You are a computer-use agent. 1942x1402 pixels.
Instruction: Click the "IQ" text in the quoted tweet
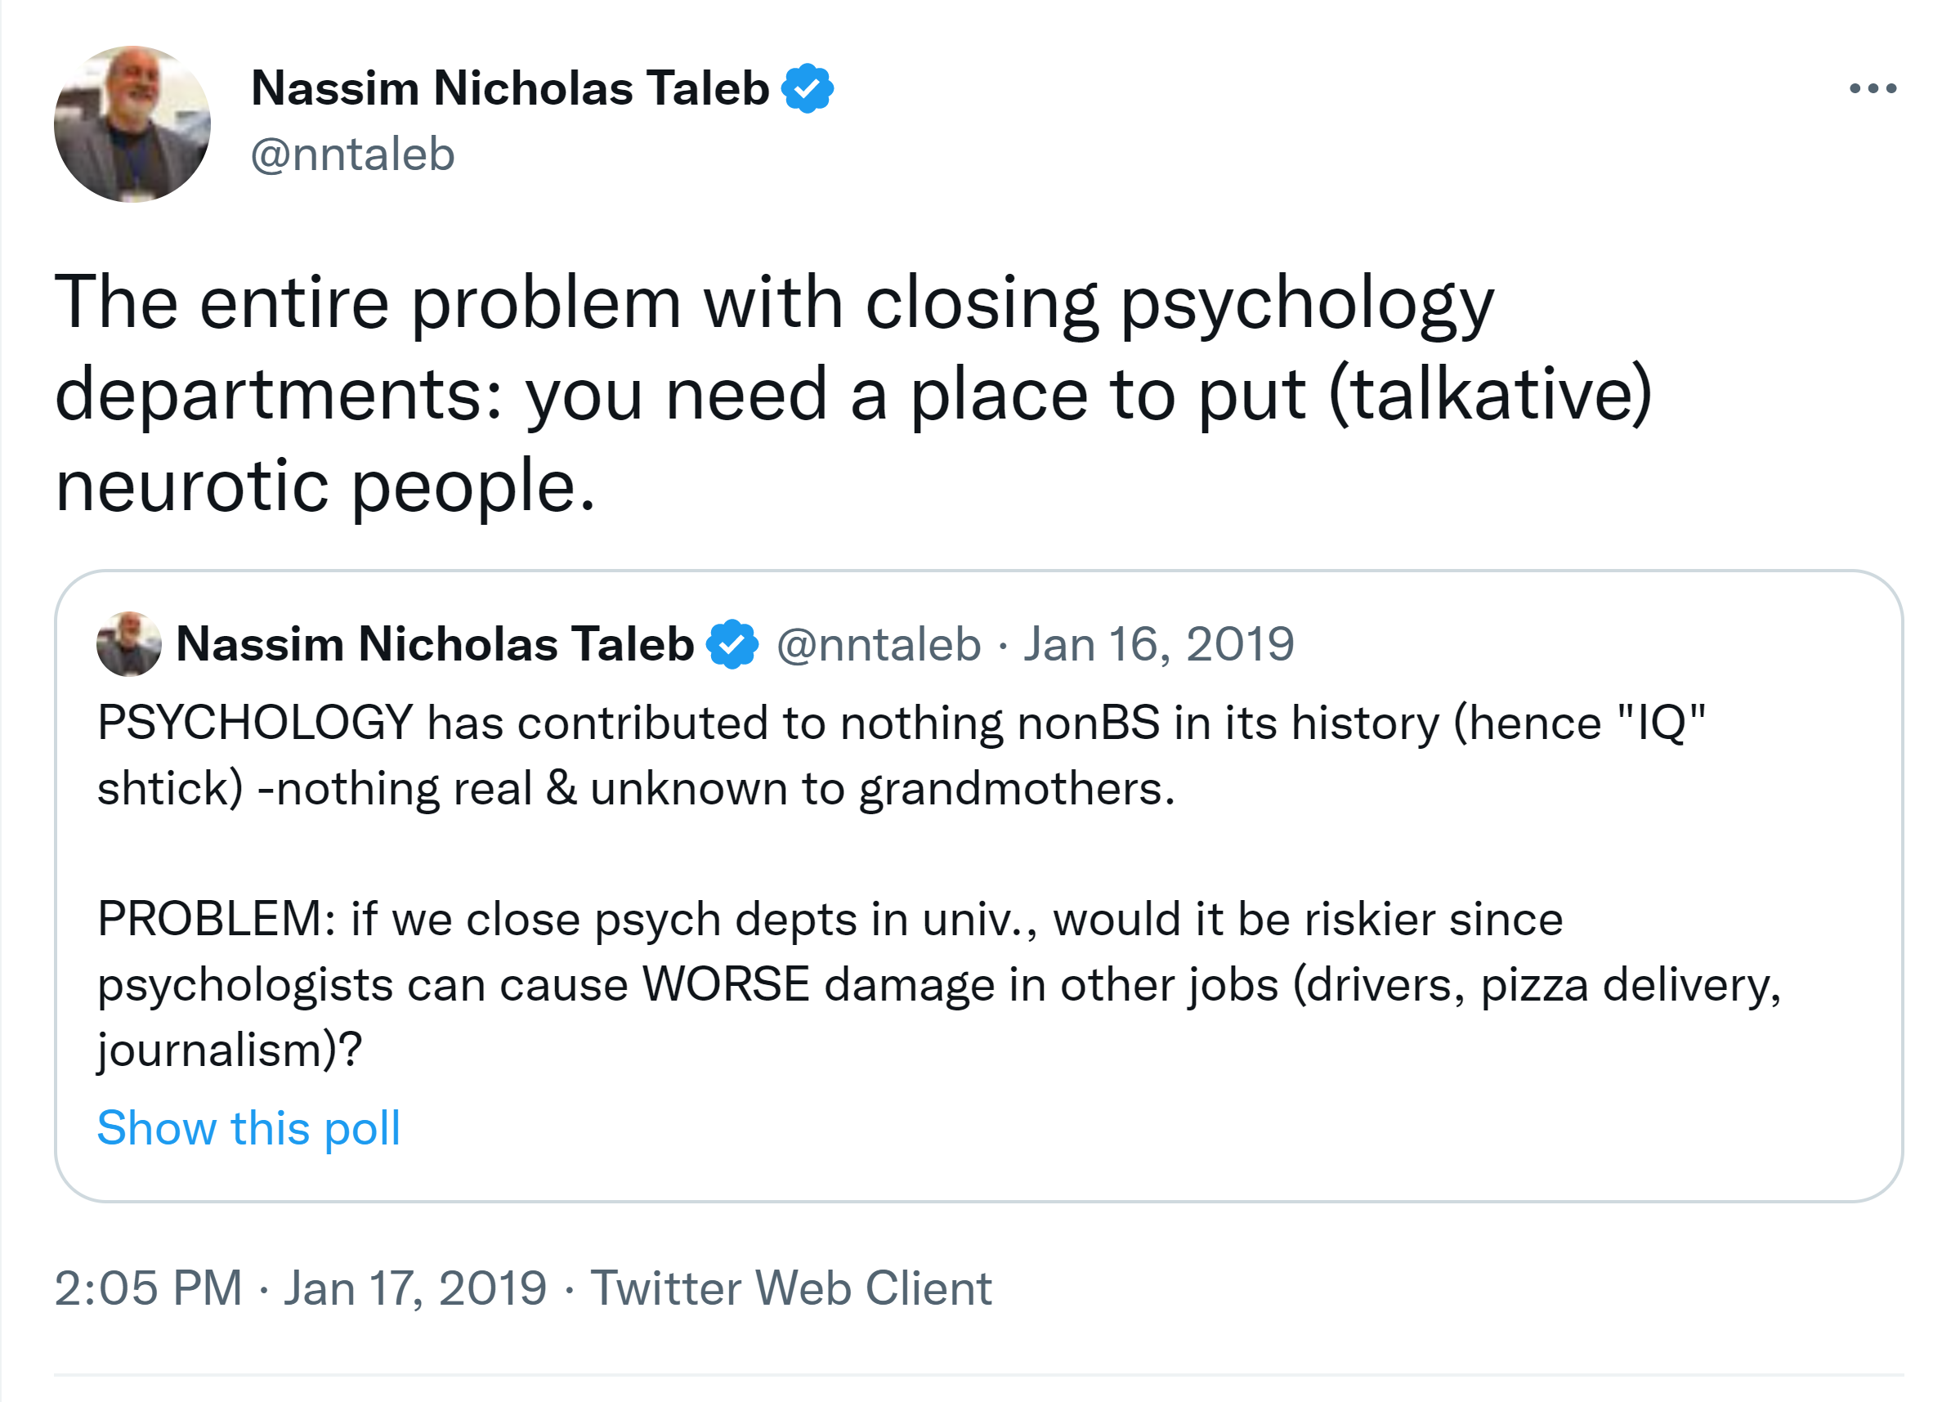click(1660, 723)
